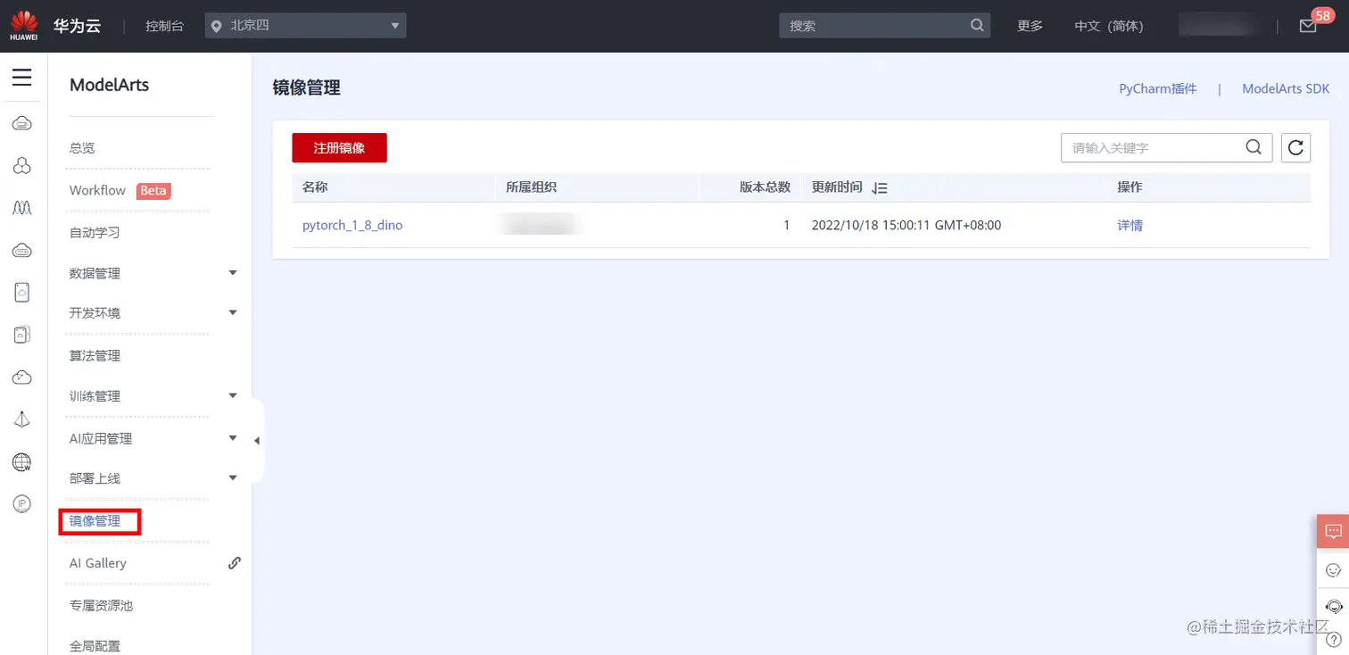Click the 华为云 brand text
The image size is (1349, 655).
click(77, 26)
